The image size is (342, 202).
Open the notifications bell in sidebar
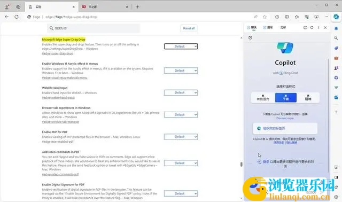(336, 28)
